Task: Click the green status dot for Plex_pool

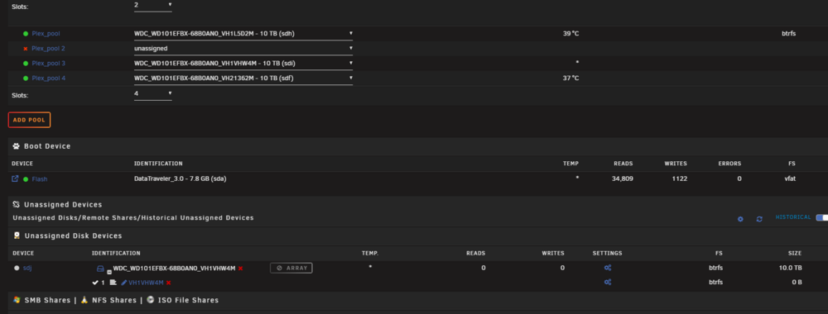Action: tap(26, 34)
